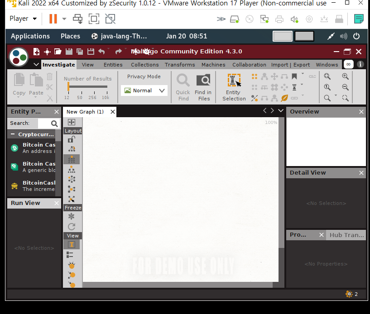Click the Zoom Out magnifier
The width and height of the screenshot is (370, 314).
[345, 87]
